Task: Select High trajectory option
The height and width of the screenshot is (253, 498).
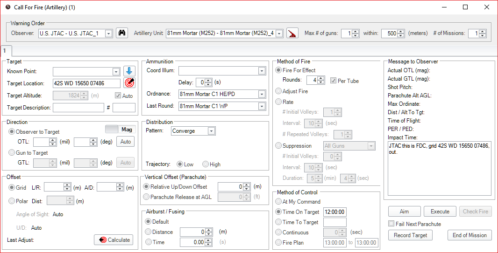Action: (x=206, y=164)
